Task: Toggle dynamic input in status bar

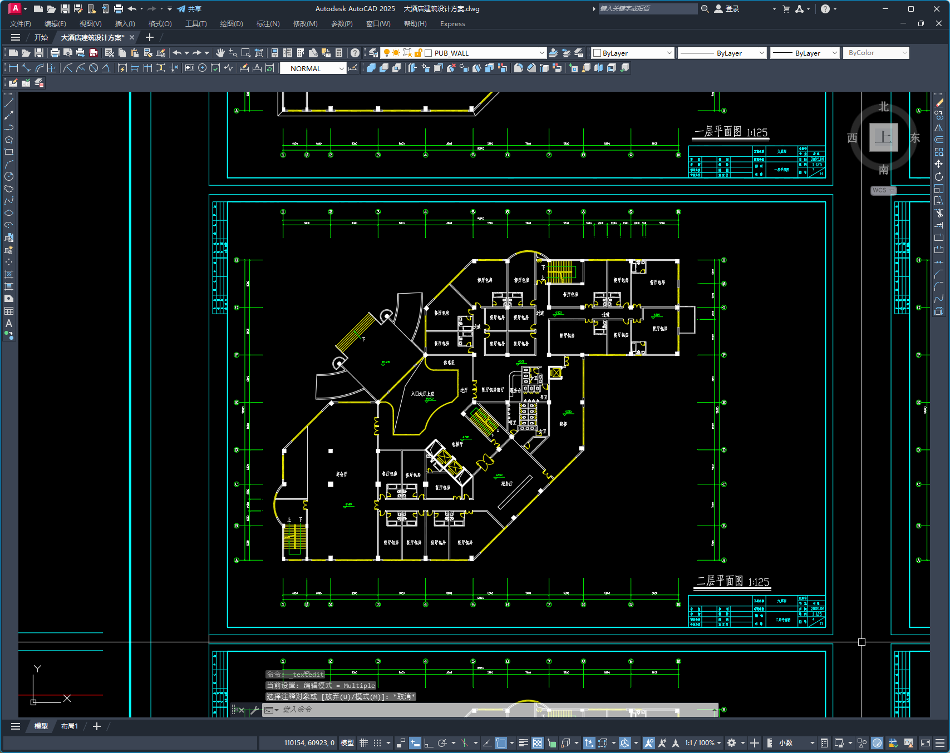Action: 415,743
